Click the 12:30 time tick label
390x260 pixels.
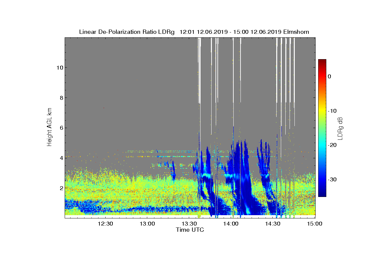coord(105,224)
